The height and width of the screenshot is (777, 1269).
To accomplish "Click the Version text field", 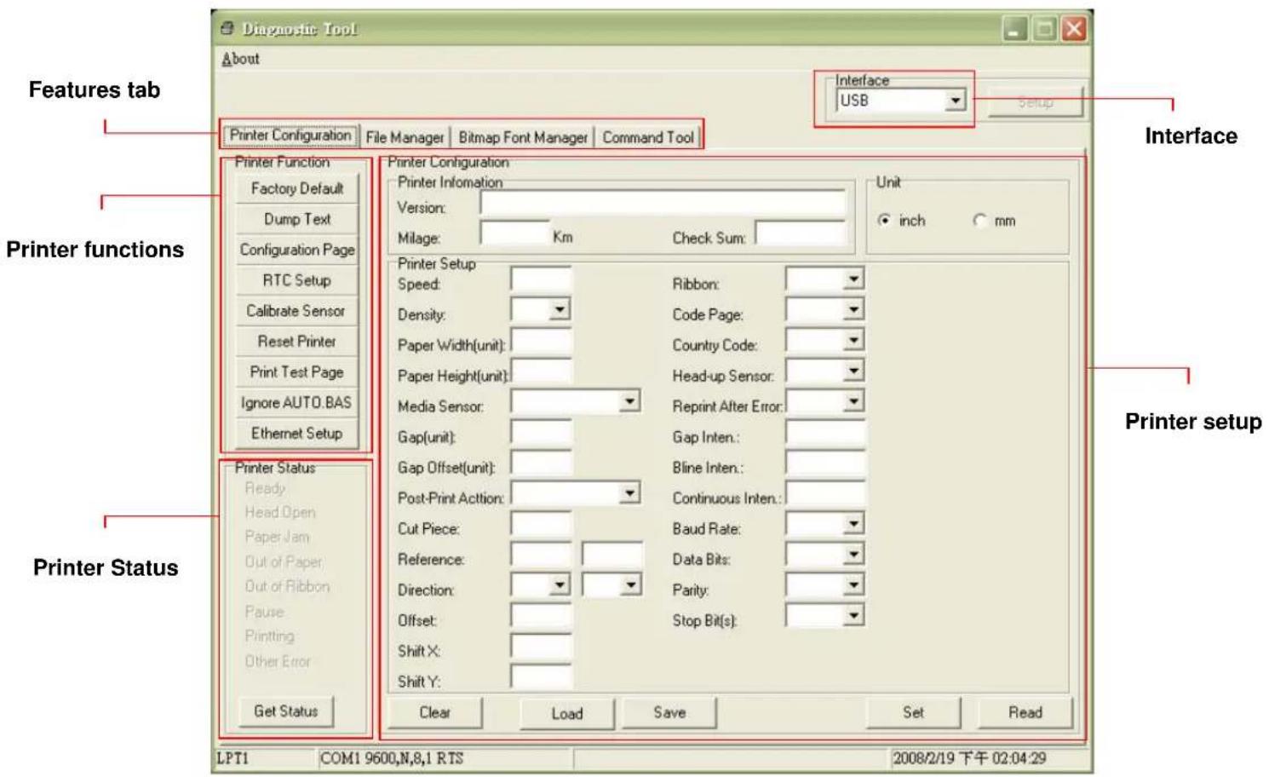I will point(663,203).
